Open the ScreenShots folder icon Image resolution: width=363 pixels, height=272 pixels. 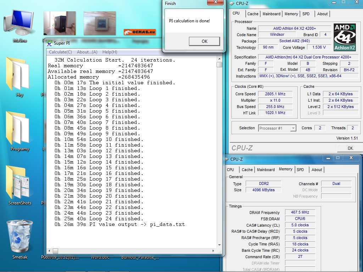click(x=18, y=182)
